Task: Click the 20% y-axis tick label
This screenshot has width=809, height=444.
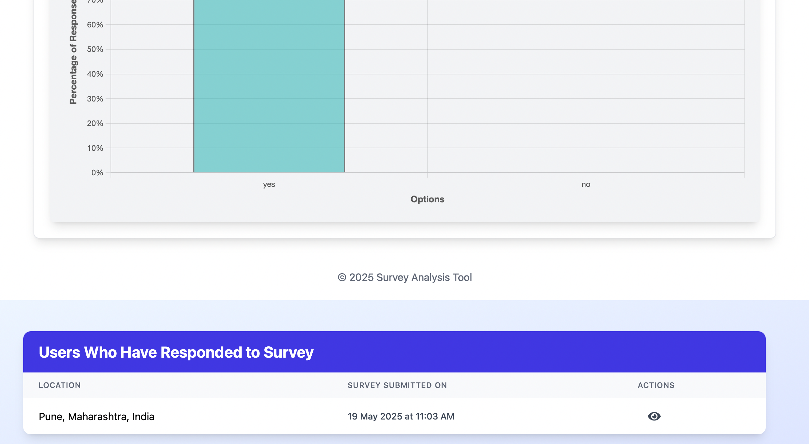Action: [95, 123]
